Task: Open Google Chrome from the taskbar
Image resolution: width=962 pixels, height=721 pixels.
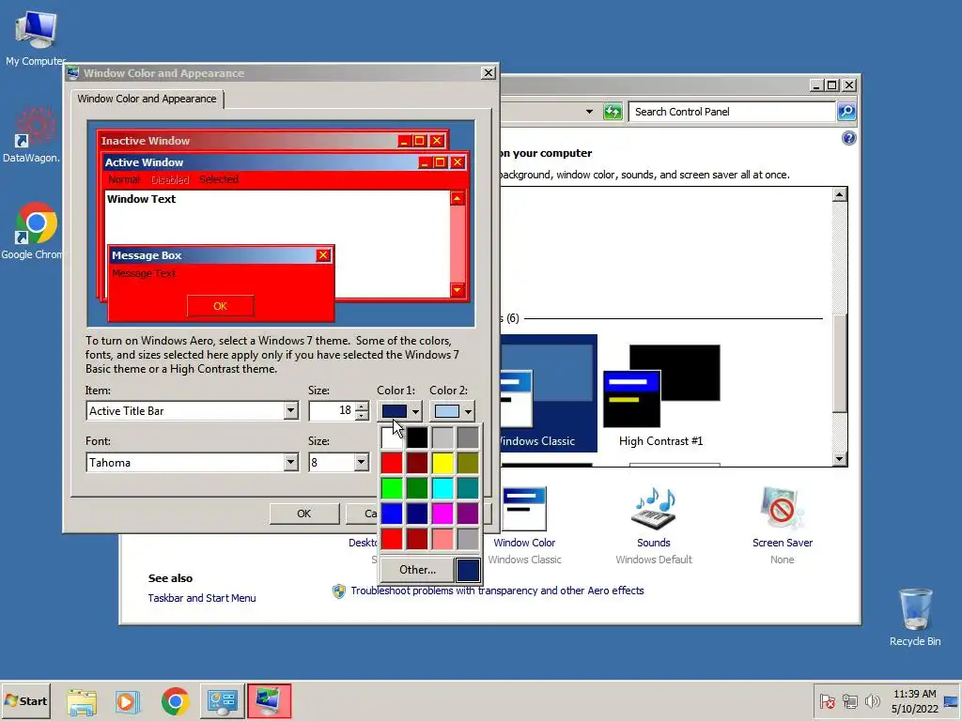Action: pos(175,701)
